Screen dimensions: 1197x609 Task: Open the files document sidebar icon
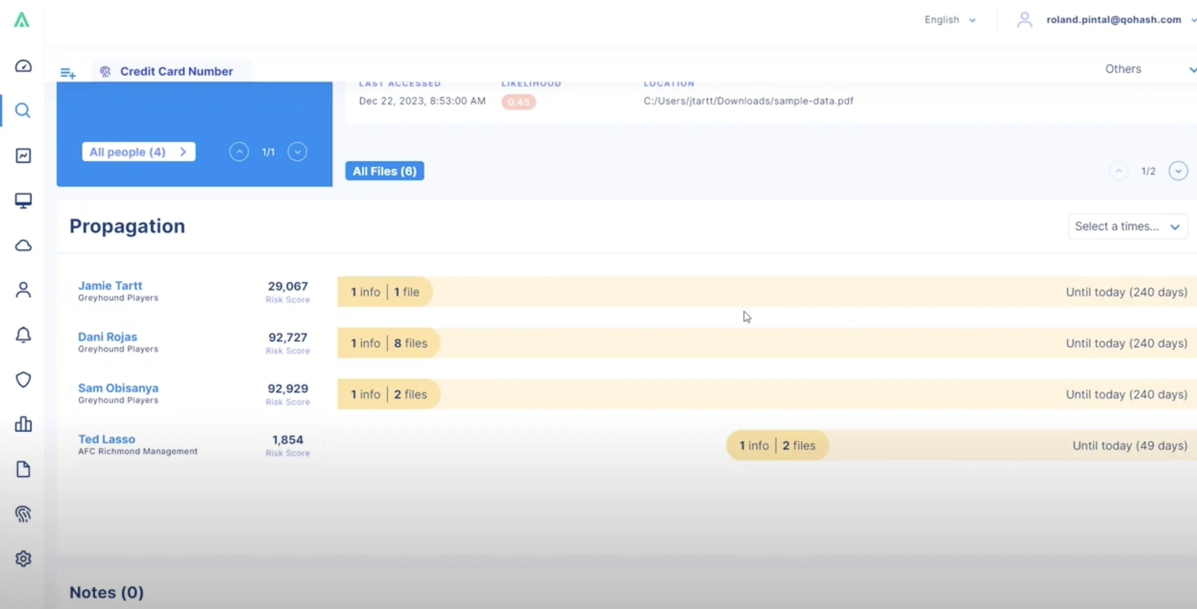(x=23, y=469)
